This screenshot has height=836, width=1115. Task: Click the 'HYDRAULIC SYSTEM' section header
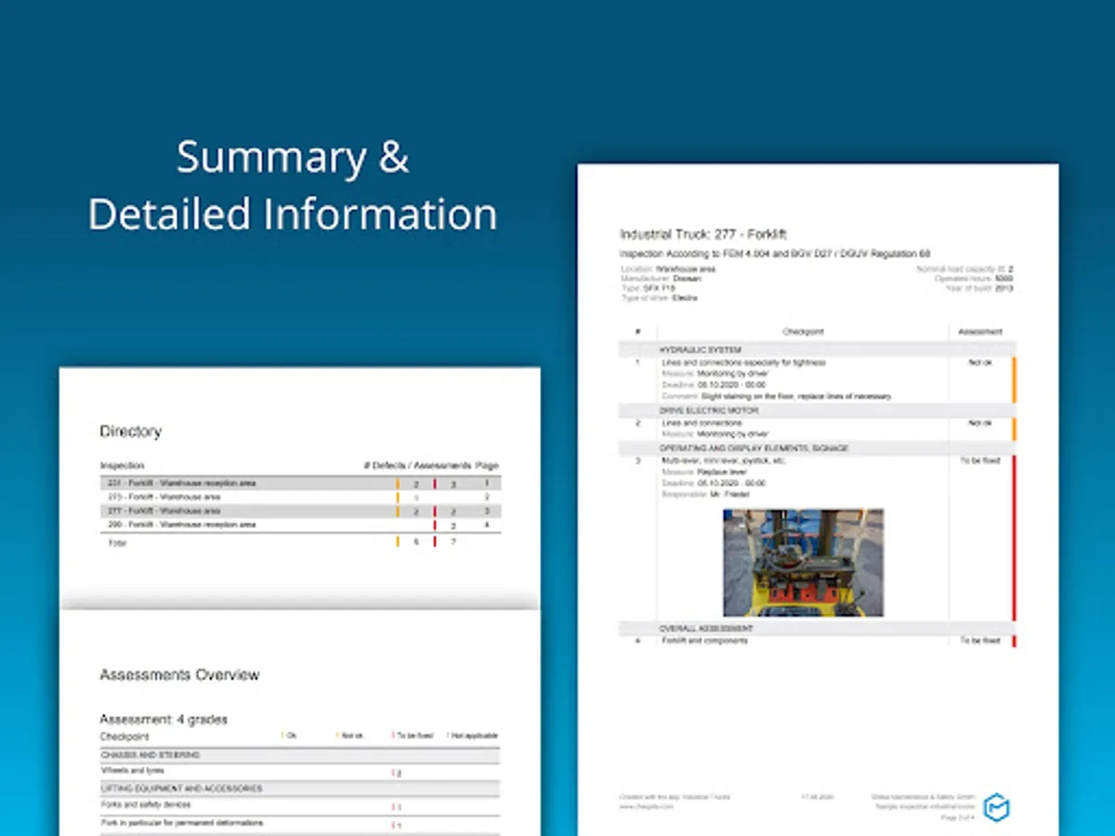pos(818,350)
